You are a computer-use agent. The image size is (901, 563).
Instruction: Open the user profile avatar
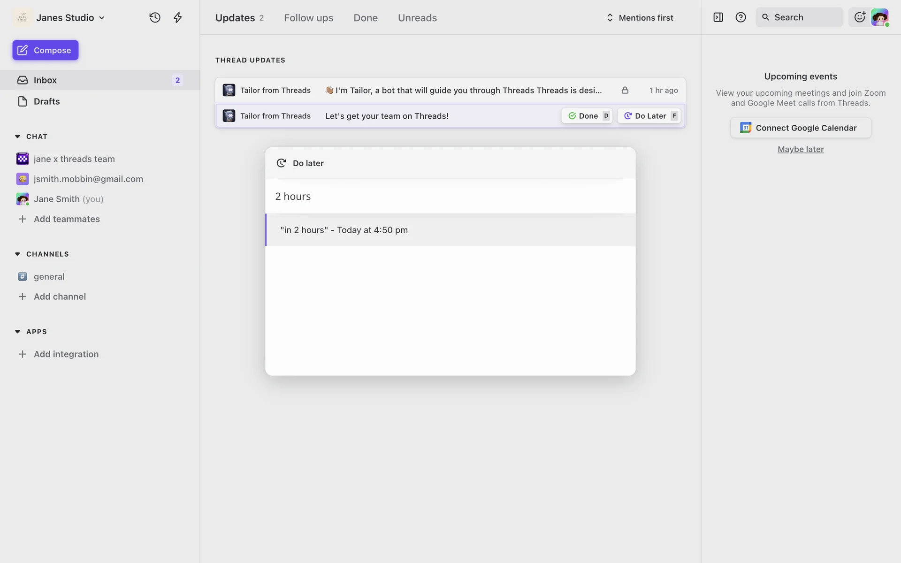click(879, 17)
